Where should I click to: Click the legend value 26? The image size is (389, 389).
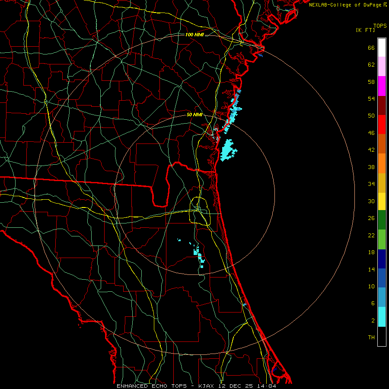(x=371, y=218)
